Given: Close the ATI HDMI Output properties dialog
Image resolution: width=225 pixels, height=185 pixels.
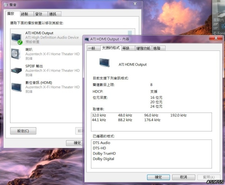Looking at the screenshot, I should (216, 38).
